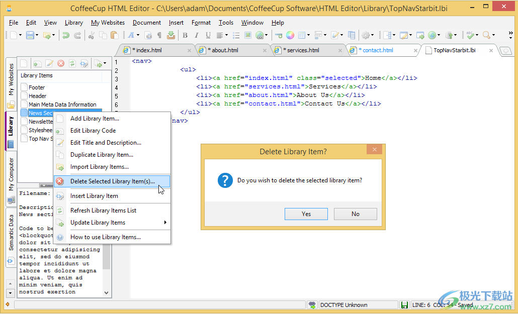
Task: Expand the Open folder dropdown arrow
Action: [53, 35]
